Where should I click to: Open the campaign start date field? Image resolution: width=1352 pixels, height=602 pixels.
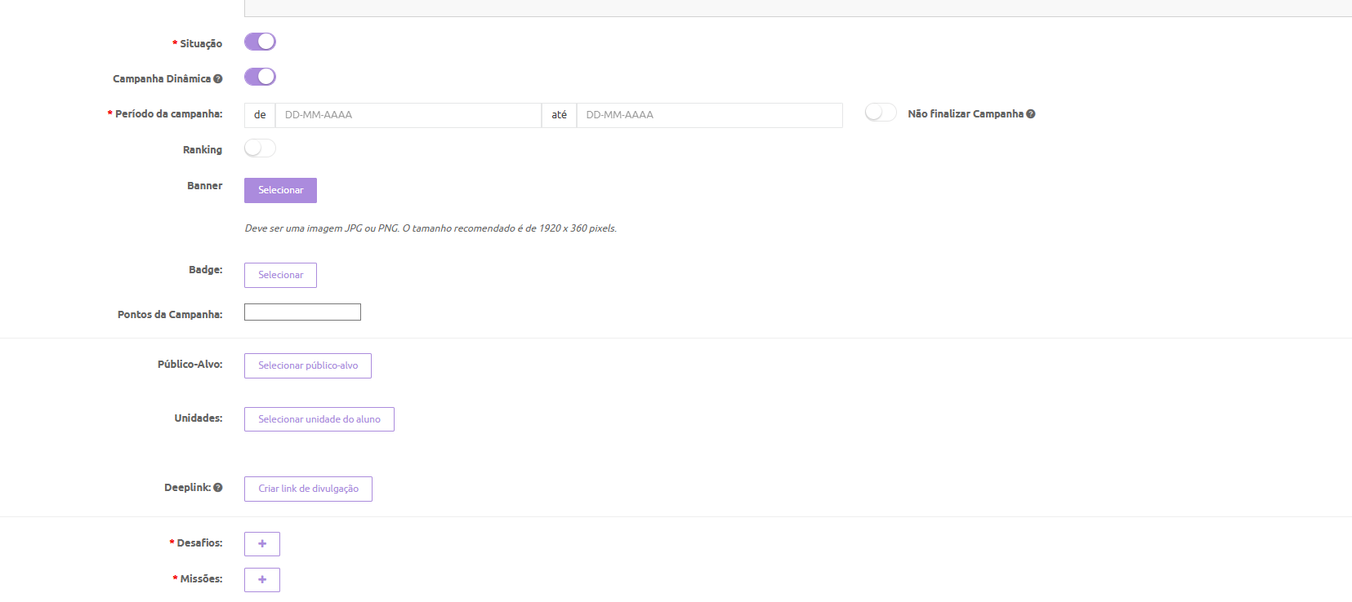tap(408, 115)
